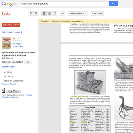Click the red BUY EBOOK button
Screen dimensions: 133x133
[x=11, y=25]
